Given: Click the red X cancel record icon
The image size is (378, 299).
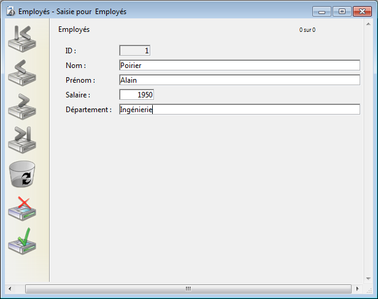Looking at the screenshot, I should [22, 208].
